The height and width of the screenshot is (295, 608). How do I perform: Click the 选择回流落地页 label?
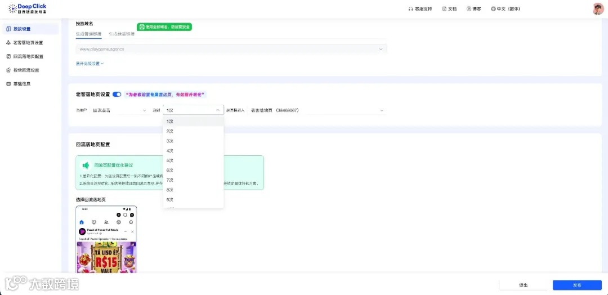[91, 200]
